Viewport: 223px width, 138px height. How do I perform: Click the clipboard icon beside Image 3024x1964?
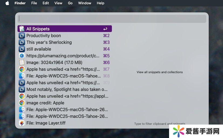click(x=22, y=62)
